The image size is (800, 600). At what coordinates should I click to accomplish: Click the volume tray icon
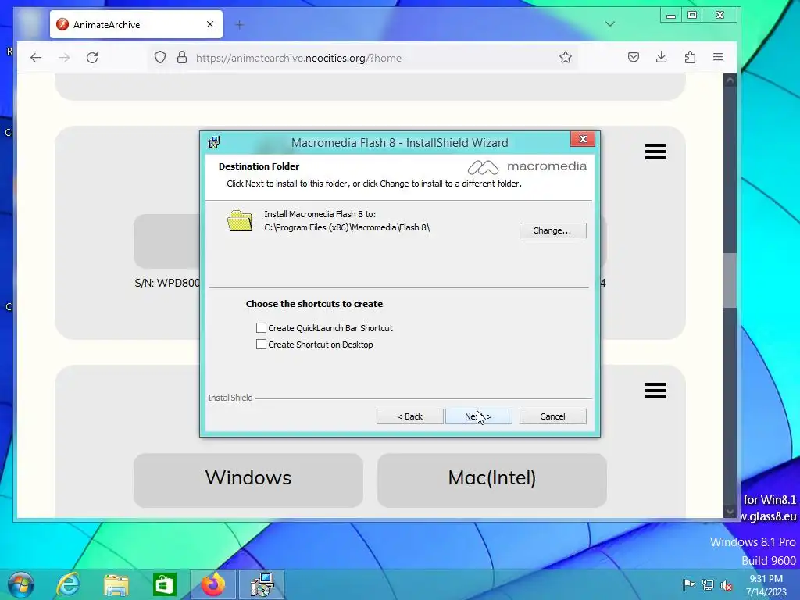pyautogui.click(x=727, y=584)
